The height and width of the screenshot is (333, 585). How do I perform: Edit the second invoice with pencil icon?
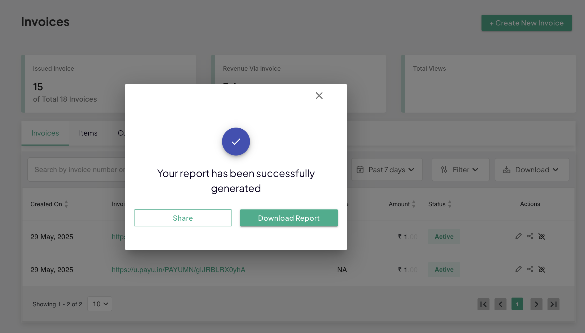point(518,269)
